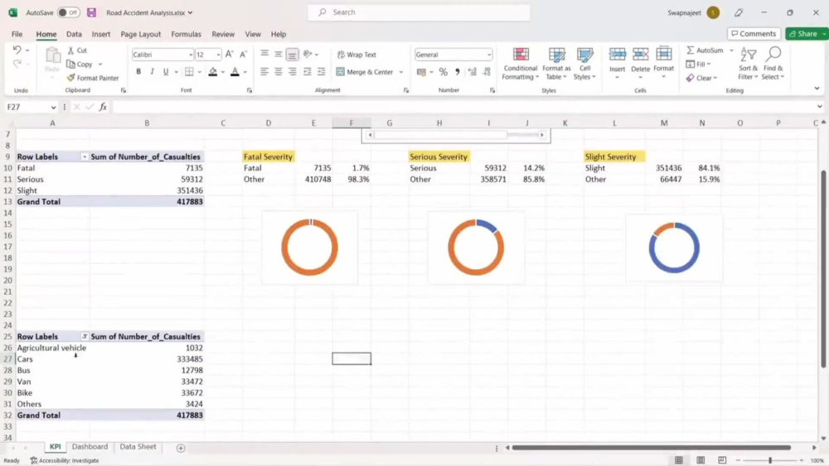The image size is (829, 466).
Task: Click the Comments button
Action: [x=754, y=34]
